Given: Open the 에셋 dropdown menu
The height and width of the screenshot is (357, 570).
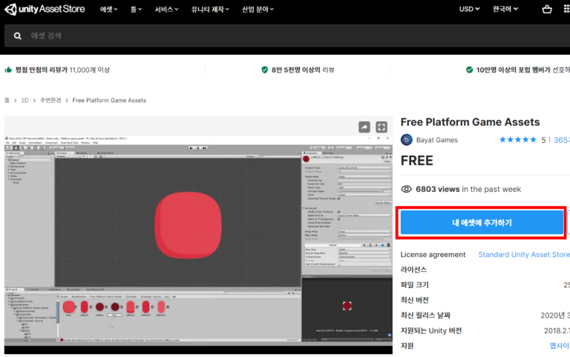Looking at the screenshot, I should pos(108,10).
